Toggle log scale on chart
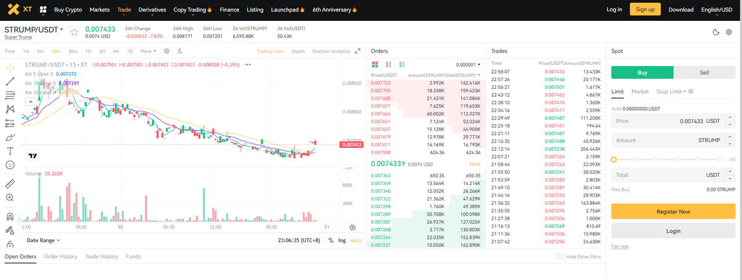Image resolution: width=742 pixels, height=280 pixels. click(342, 240)
